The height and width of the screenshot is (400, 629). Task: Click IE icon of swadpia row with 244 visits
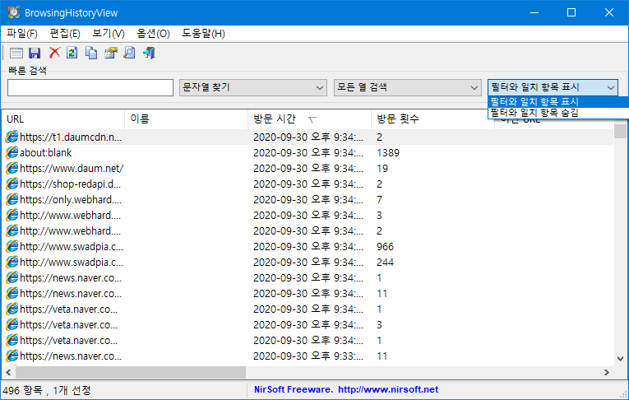(12, 263)
